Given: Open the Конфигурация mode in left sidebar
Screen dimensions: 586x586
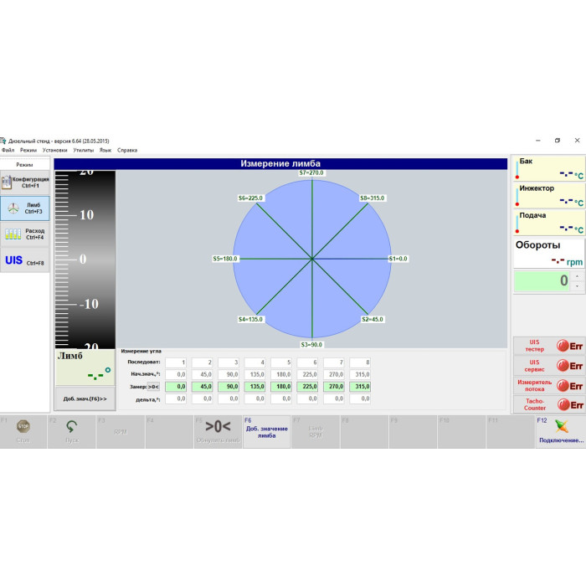Looking at the screenshot, I should point(25,182).
